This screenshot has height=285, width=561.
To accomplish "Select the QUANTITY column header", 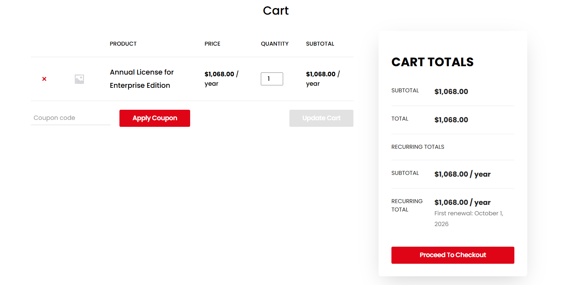I will pos(274,44).
